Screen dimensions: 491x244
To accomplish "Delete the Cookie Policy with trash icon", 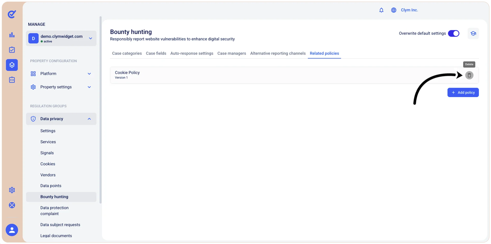I will (x=469, y=75).
